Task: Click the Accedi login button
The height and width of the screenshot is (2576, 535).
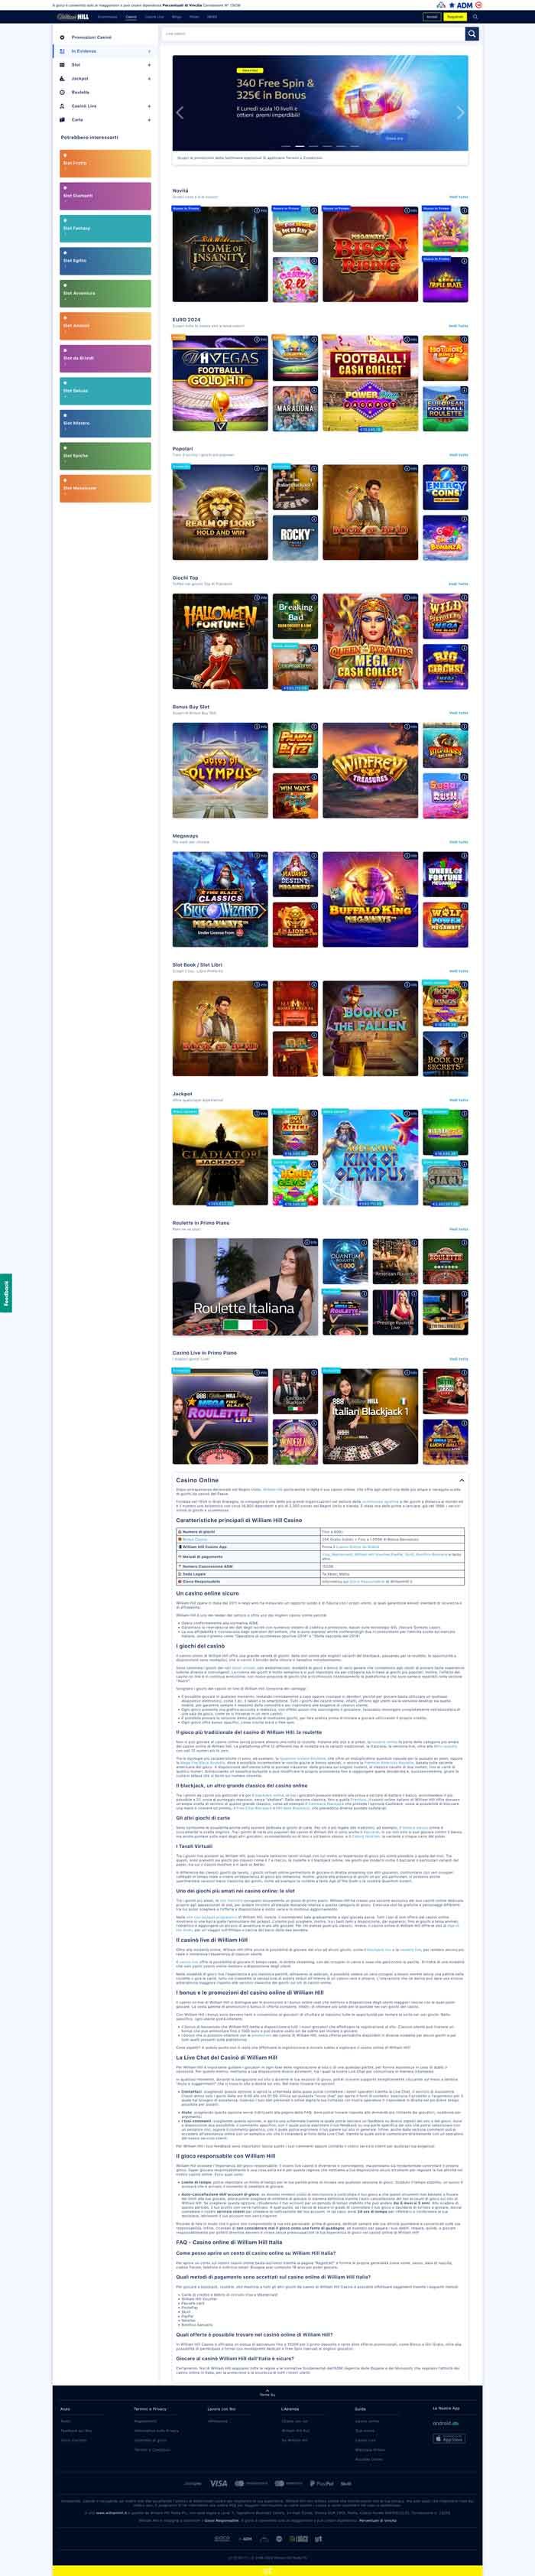Action: click(x=432, y=17)
